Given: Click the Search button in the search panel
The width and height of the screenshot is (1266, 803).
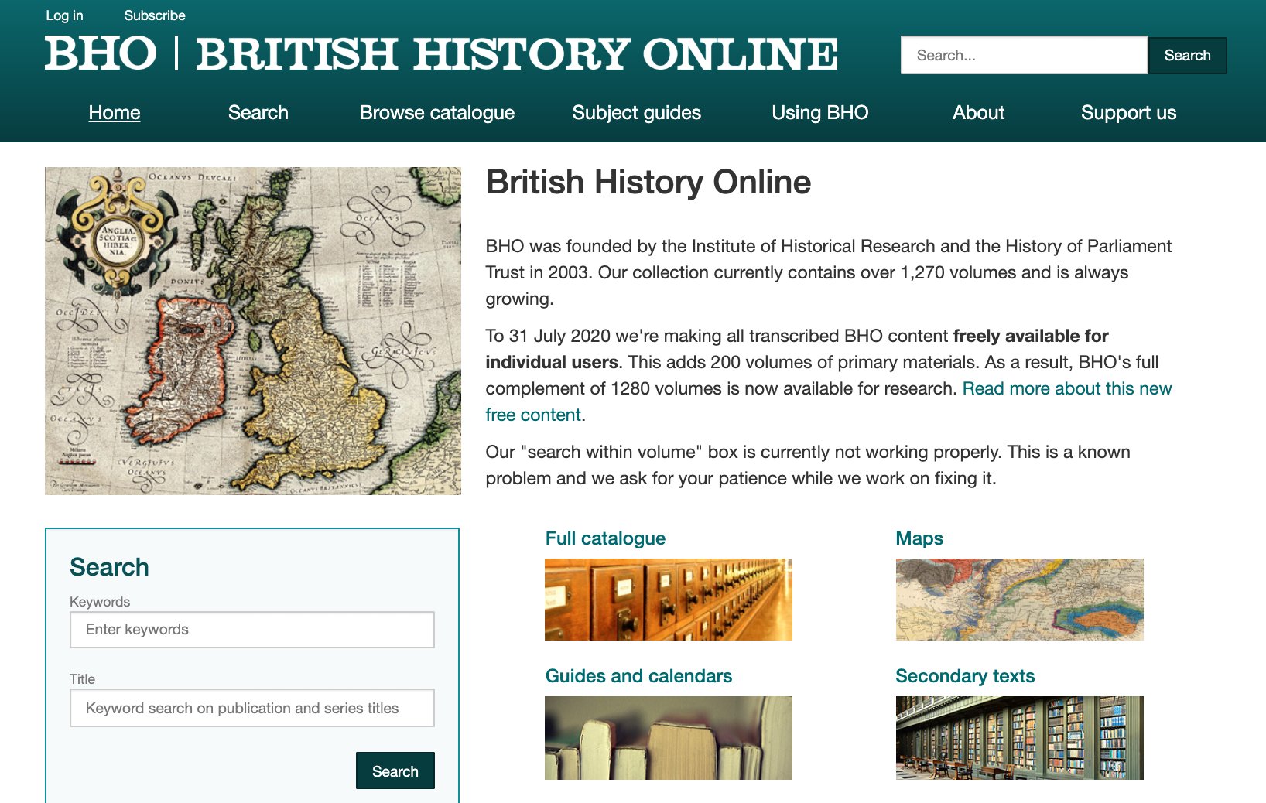Looking at the screenshot, I should click(395, 771).
